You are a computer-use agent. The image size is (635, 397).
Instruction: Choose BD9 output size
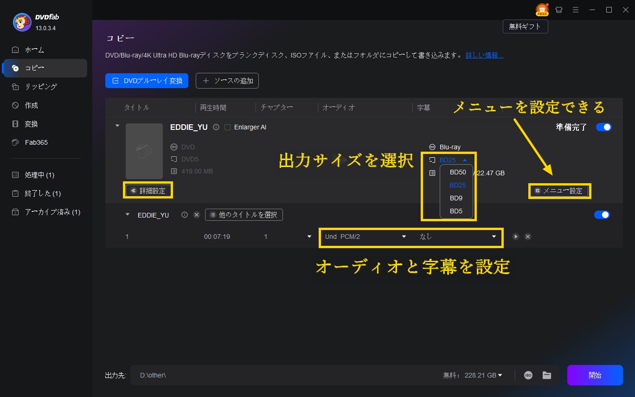pyautogui.click(x=456, y=198)
